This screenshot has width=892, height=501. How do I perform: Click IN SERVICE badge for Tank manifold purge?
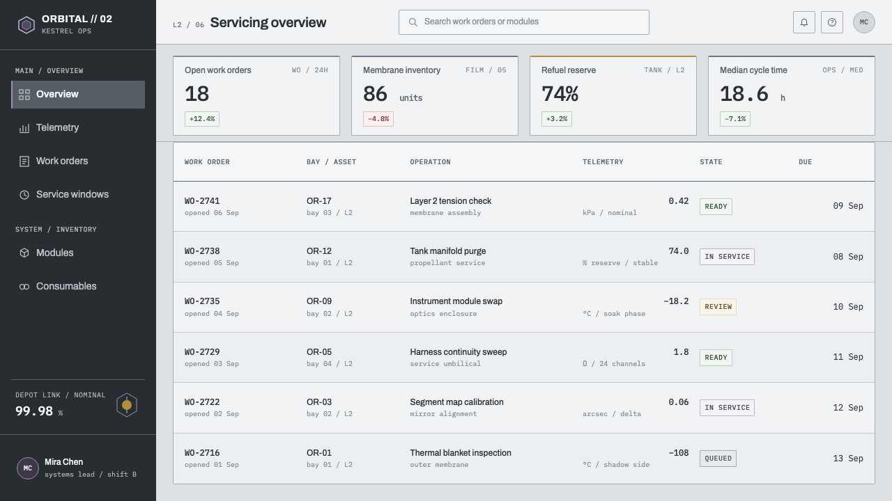[727, 257]
